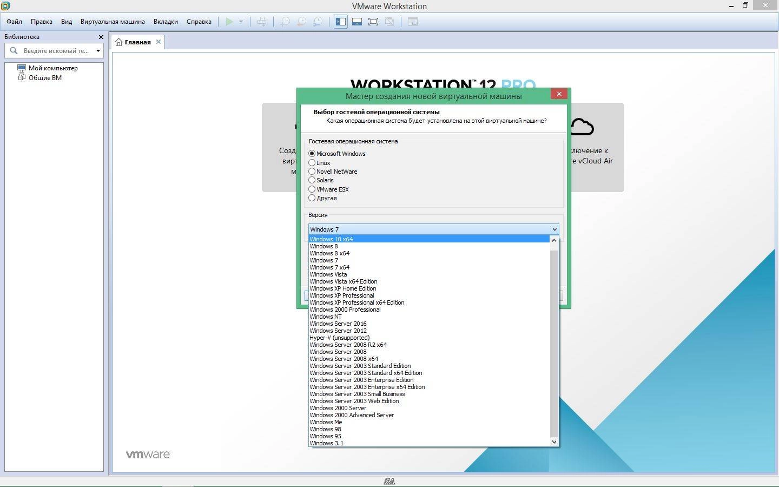
Task: Click the green Power On play icon
Action: 229,22
